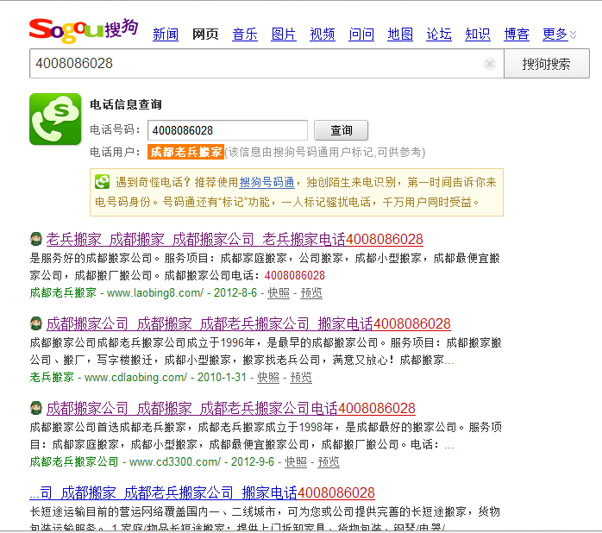
Task: Click the 搜狗搜索 button
Action: coord(546,64)
